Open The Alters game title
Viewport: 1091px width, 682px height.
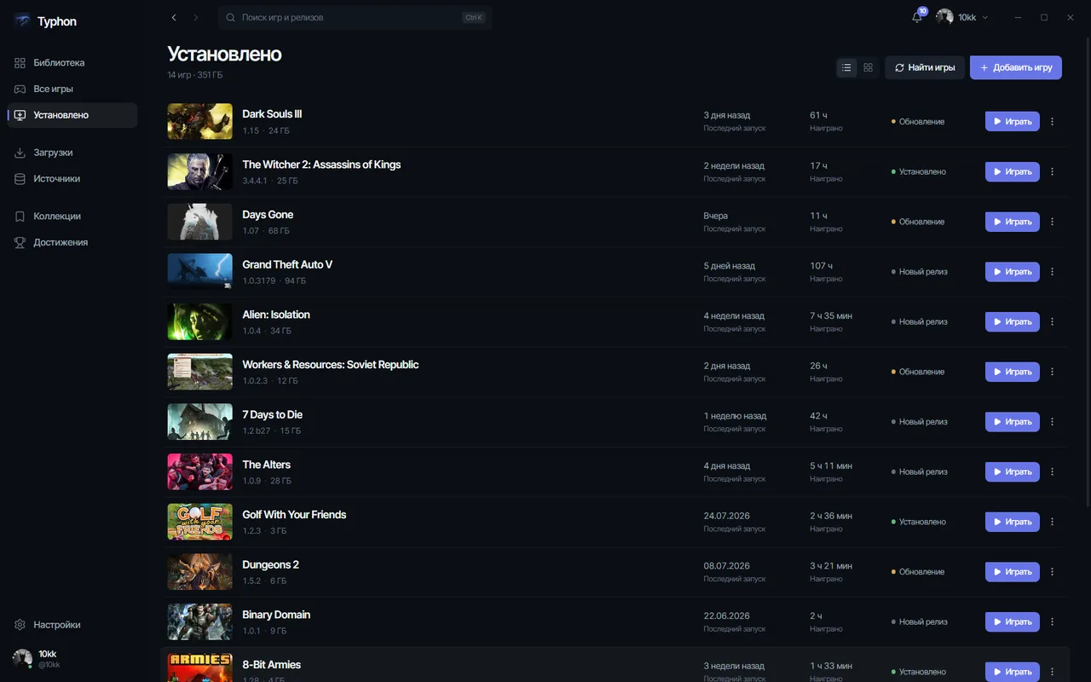click(x=267, y=465)
